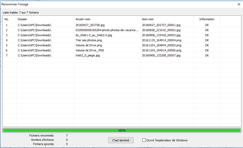Sort by the 'Ancien nom' column header
The image size is (243, 148).
107,19
